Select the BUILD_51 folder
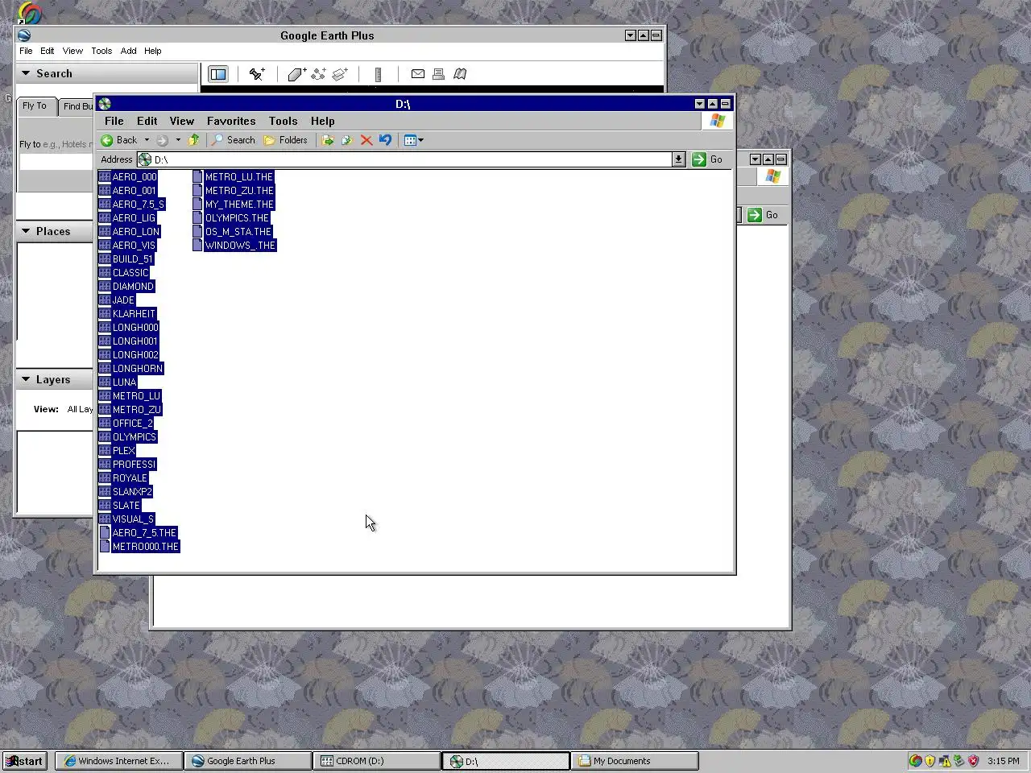This screenshot has height=773, width=1031. pyautogui.click(x=126, y=259)
